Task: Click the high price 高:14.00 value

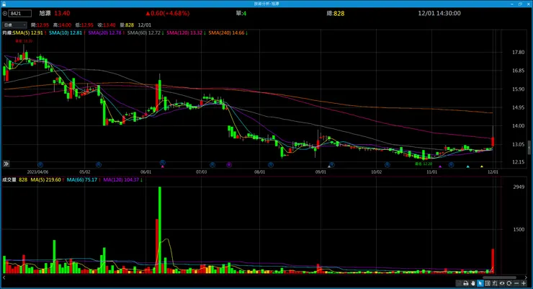Action: coord(62,25)
